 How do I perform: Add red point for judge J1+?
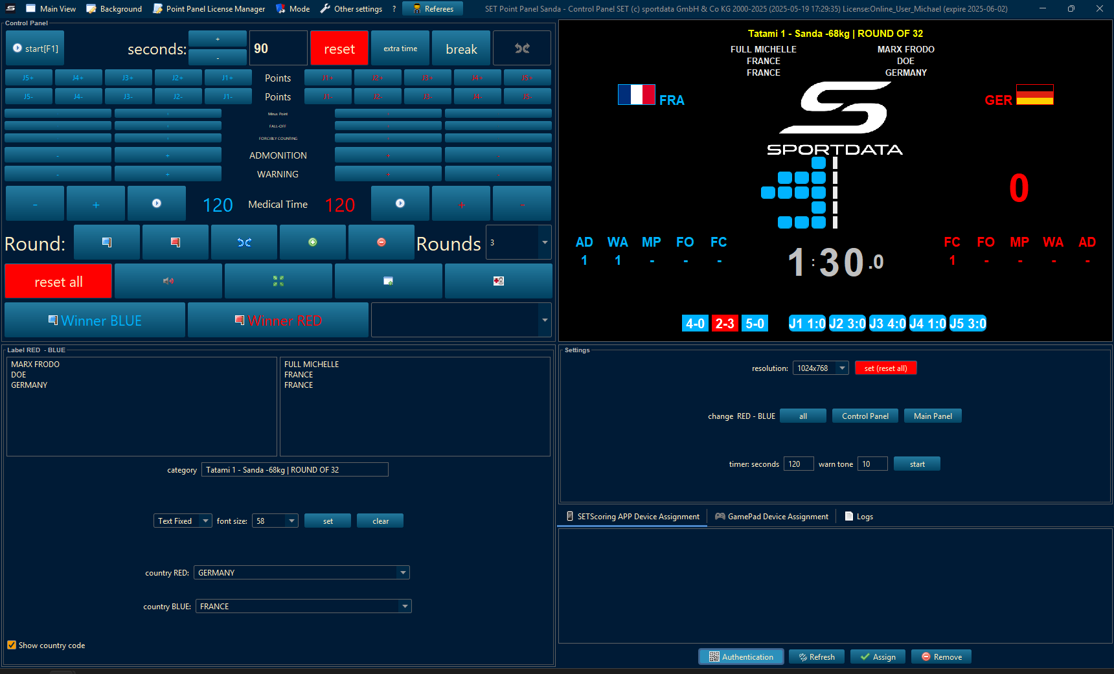pos(328,78)
